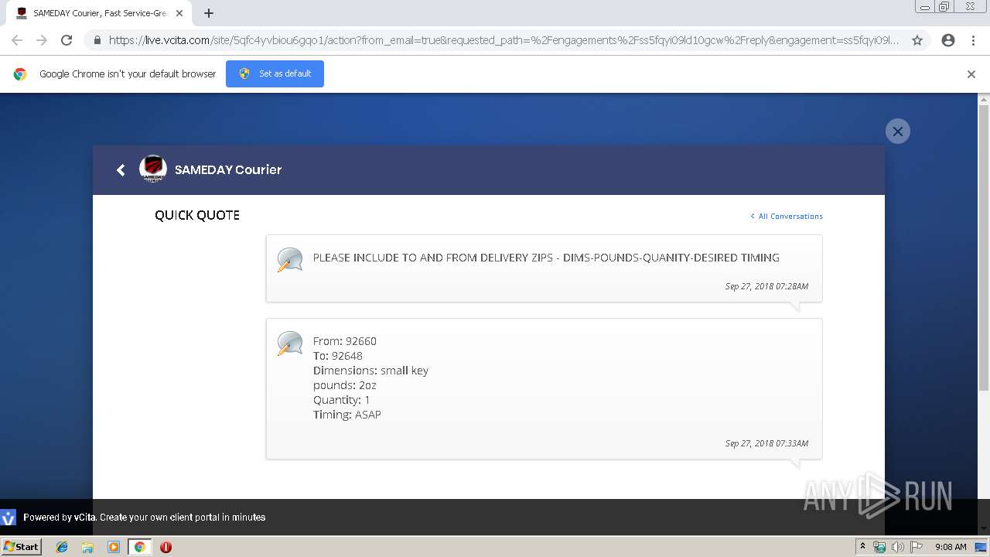Reload the current page
990x557 pixels.
point(67,40)
